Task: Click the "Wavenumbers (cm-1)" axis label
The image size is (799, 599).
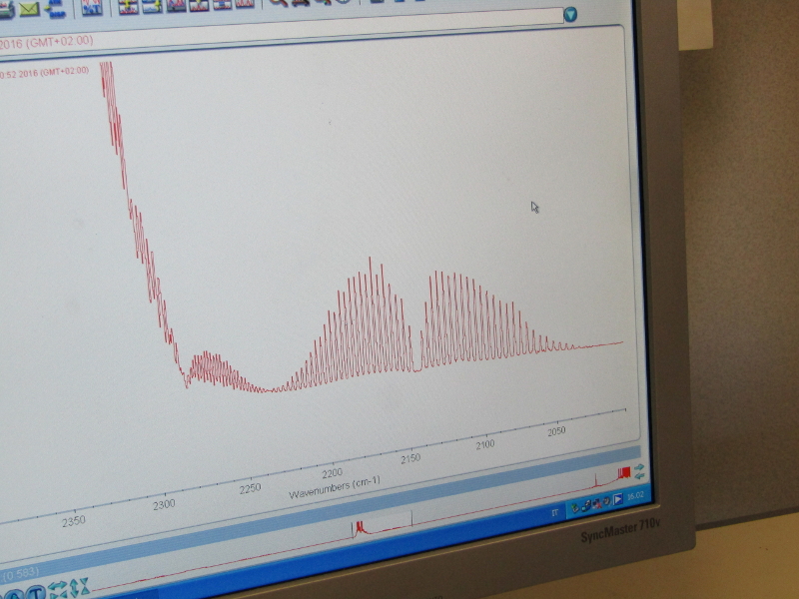Action: tap(335, 486)
